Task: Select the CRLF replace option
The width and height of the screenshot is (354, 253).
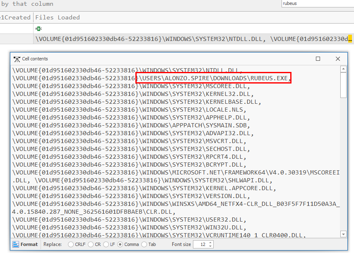Action: click(x=71, y=244)
